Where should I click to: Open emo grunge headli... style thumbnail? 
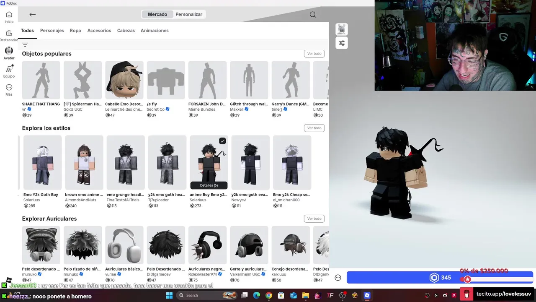click(x=126, y=163)
